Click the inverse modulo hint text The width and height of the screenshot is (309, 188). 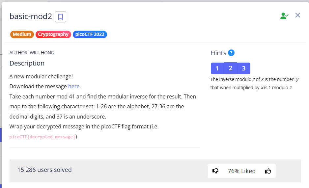coord(254,83)
